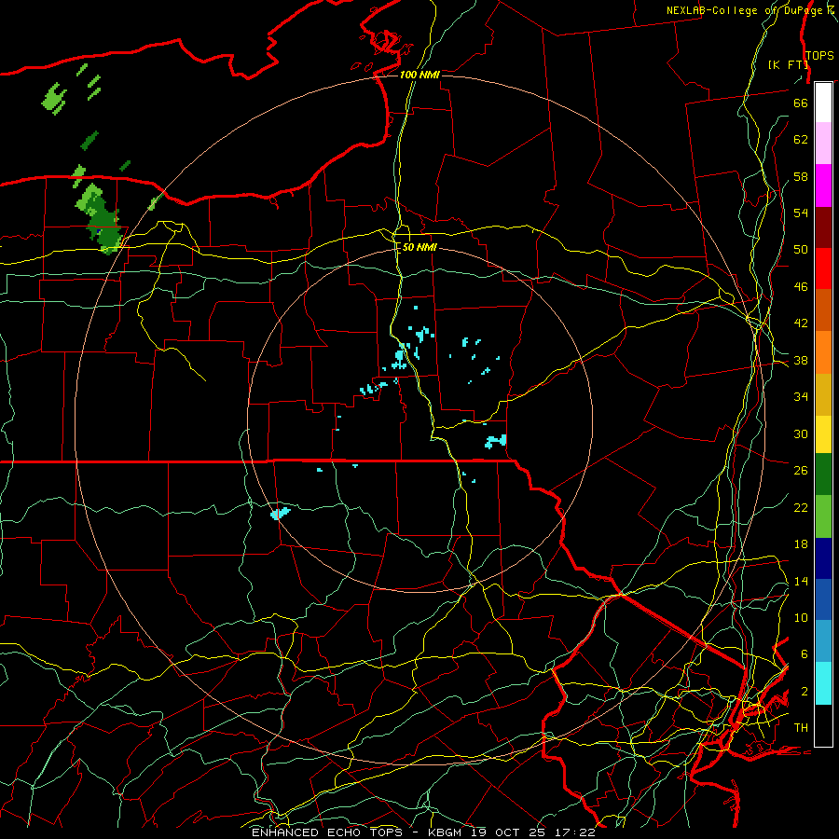
Task: Click the legend value "2"
Action: pos(804,692)
